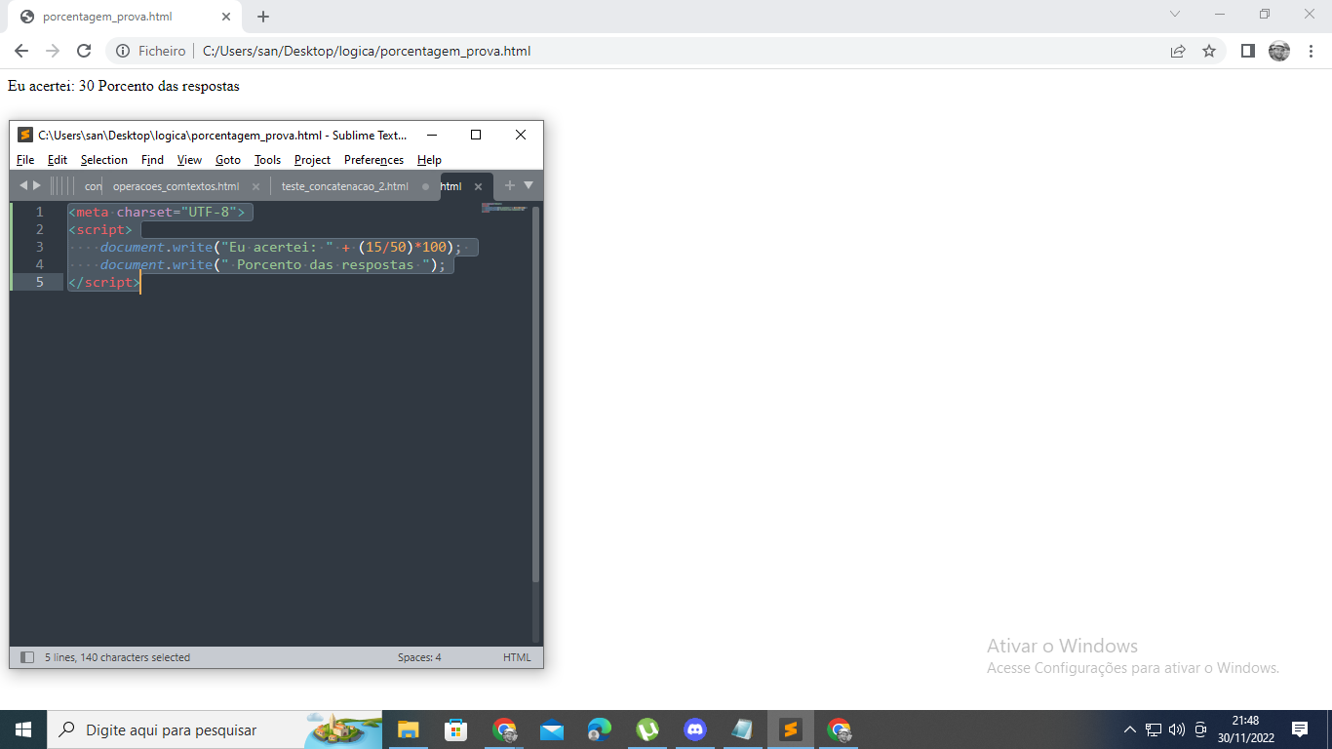This screenshot has height=749, width=1332.
Task: Open Microsoft Edge from the taskbar
Action: coord(599,729)
